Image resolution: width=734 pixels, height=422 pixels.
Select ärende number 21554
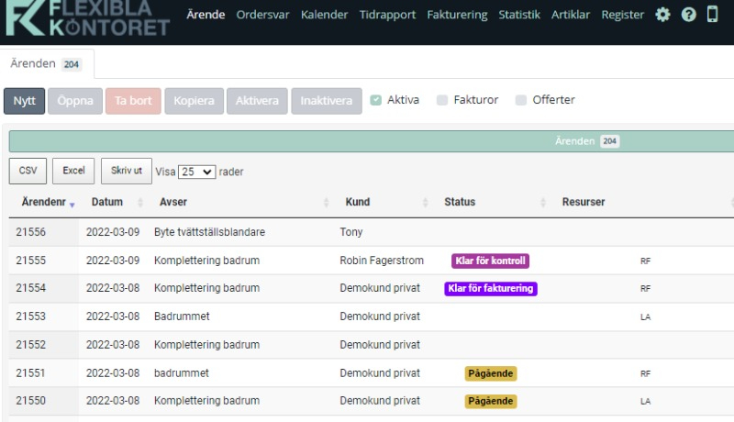point(31,288)
